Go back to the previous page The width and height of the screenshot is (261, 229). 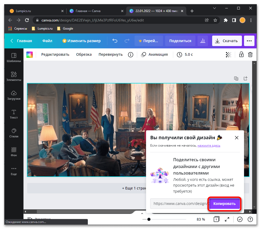click(x=10, y=20)
